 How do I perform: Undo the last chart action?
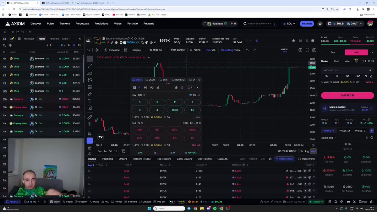tap(248, 50)
